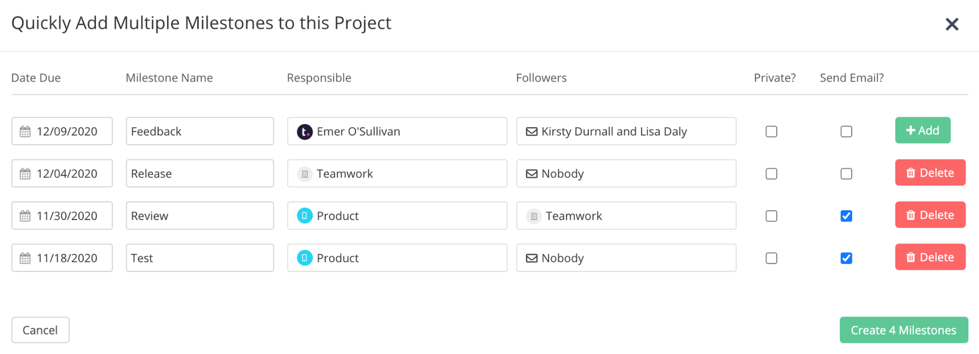
Task: Open Followers selector for Test milestone
Action: tap(626, 258)
